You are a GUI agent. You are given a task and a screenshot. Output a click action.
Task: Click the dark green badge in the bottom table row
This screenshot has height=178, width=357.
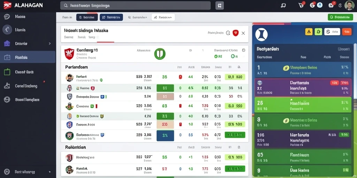(235, 169)
